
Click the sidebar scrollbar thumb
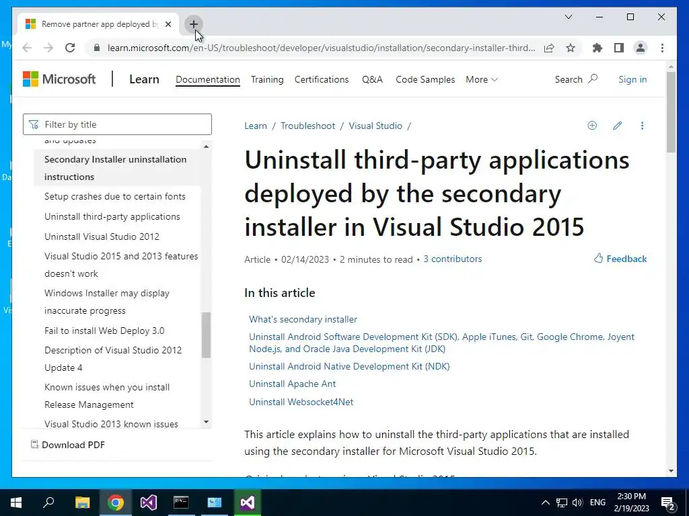click(206, 335)
